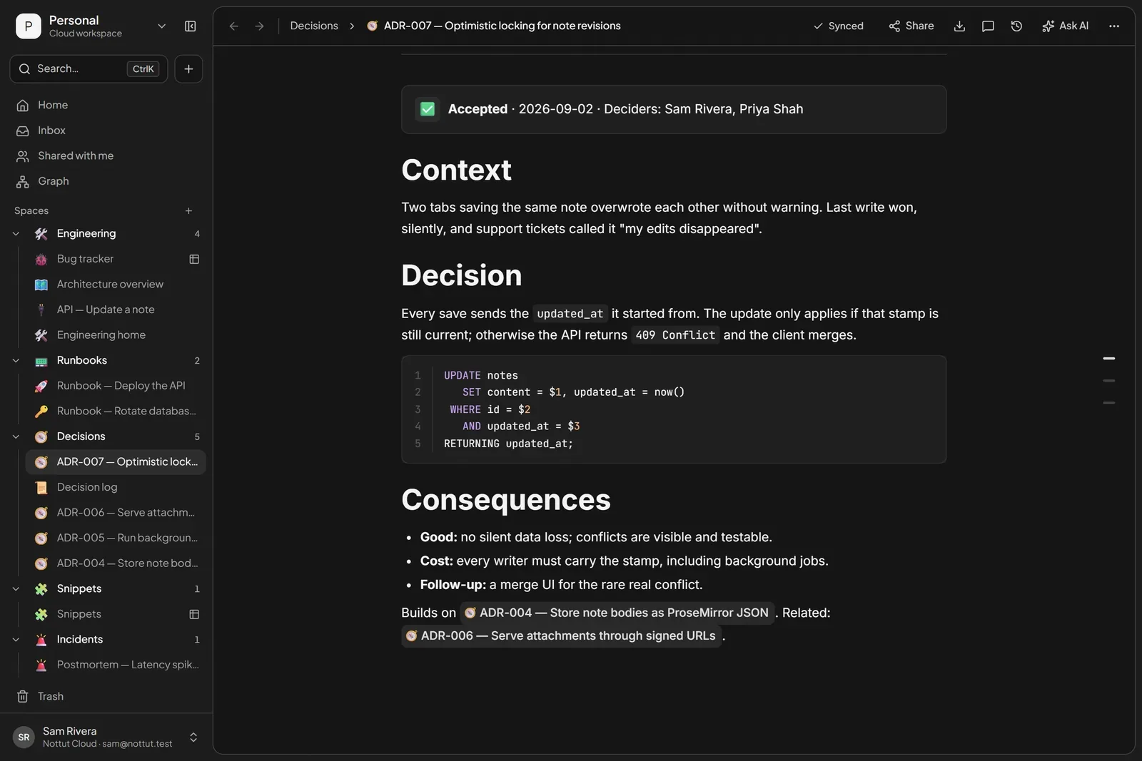
Task: Click the download export icon
Action: 959,26
